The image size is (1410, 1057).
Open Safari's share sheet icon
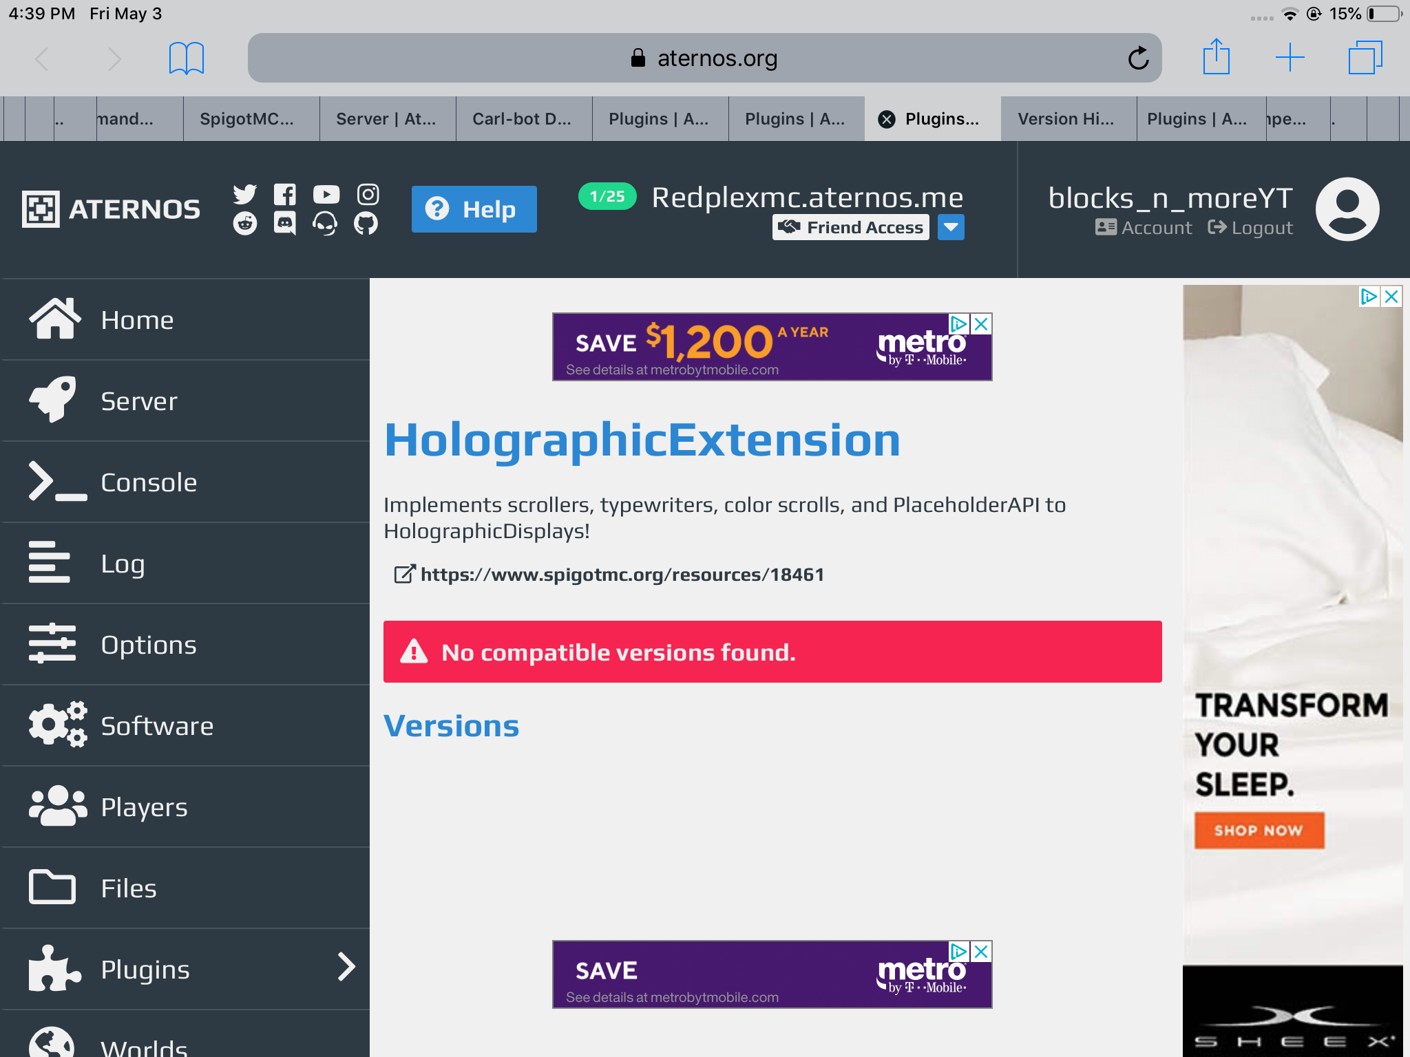[x=1217, y=56]
